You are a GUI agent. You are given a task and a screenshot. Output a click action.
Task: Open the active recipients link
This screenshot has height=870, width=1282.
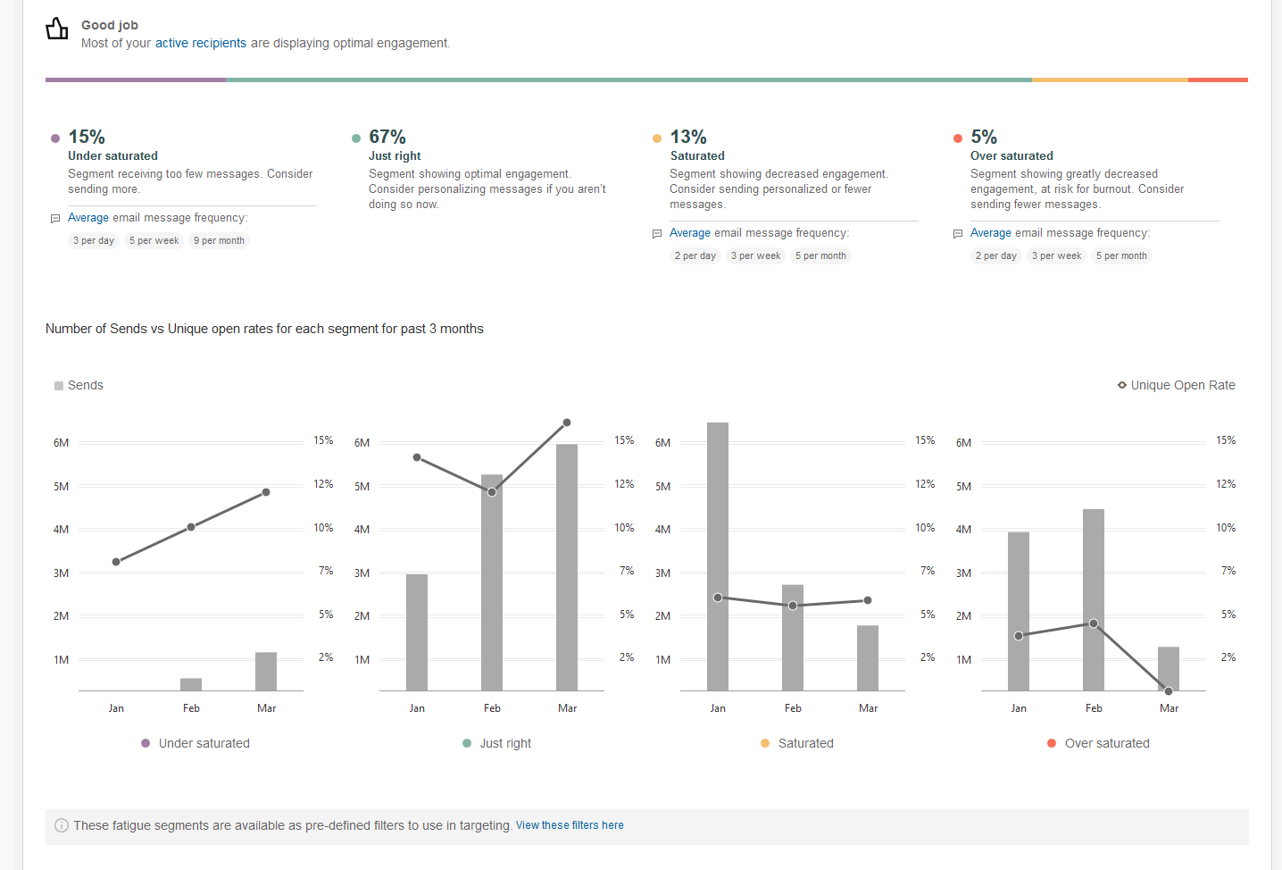[x=201, y=43]
